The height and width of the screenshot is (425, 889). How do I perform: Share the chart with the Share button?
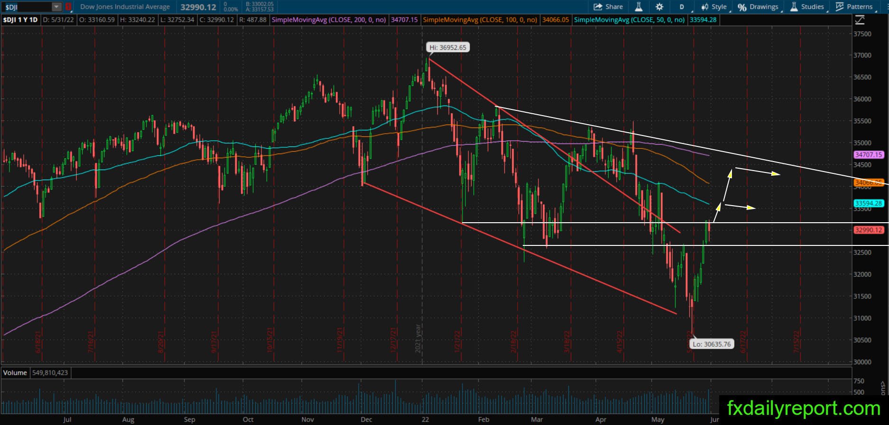[608, 7]
